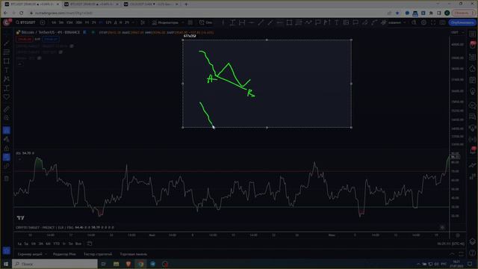This screenshot has width=478, height=269.
Task: Click the Windows search box
Action: pos(55,264)
